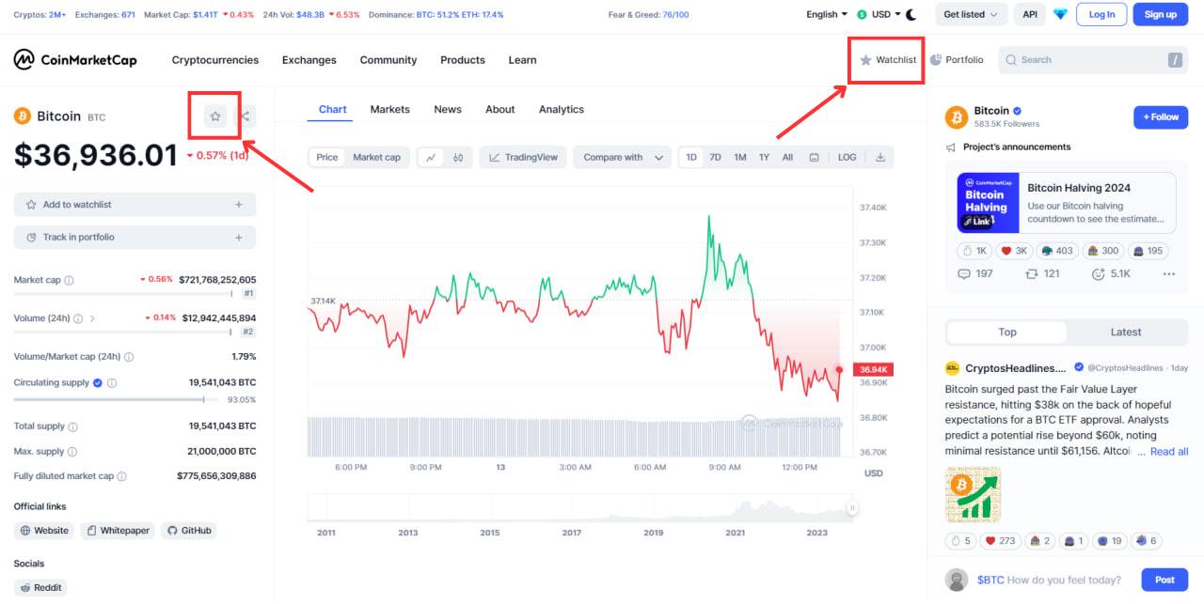Screen dimensions: 1204x604
Task: Click Track in portfolio button
Action: pyautogui.click(x=135, y=238)
